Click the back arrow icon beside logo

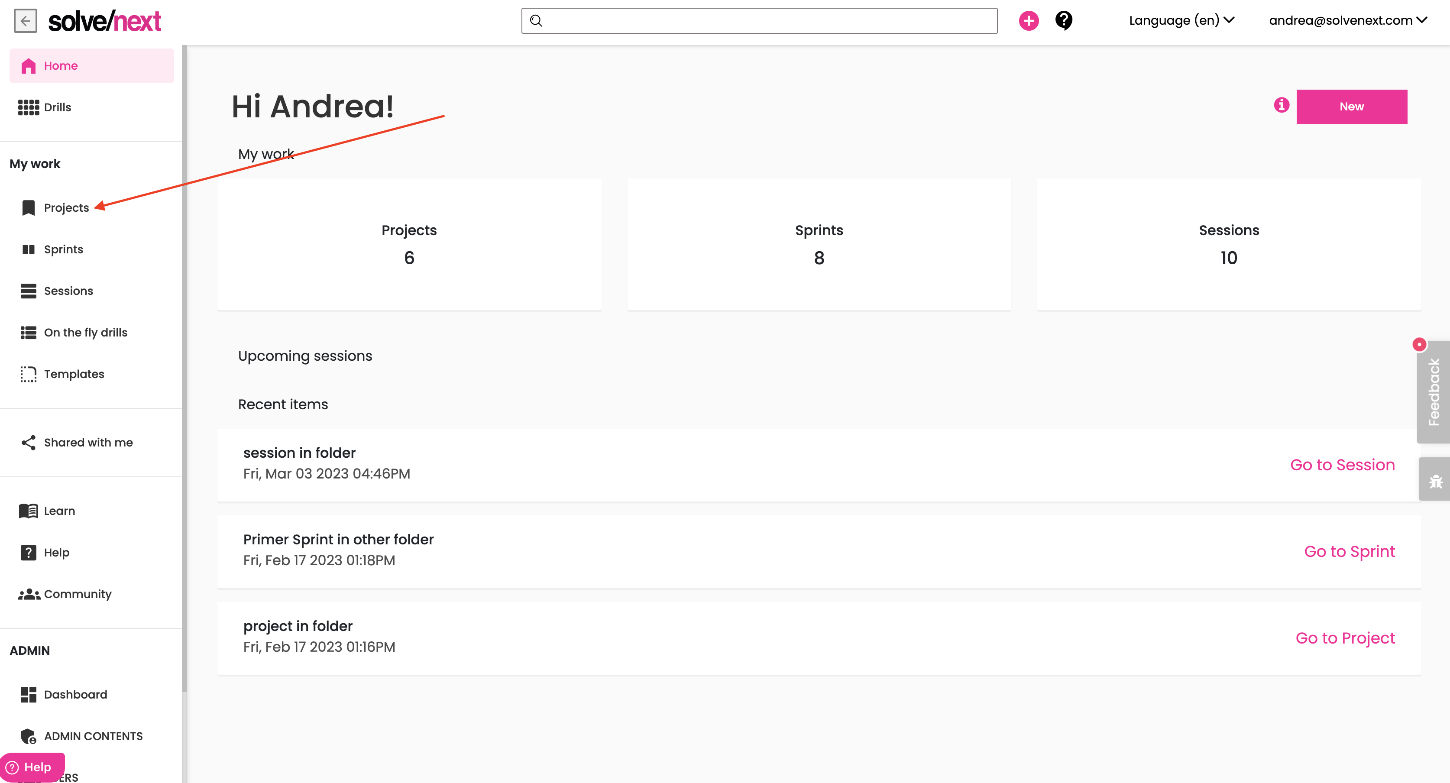coord(25,21)
